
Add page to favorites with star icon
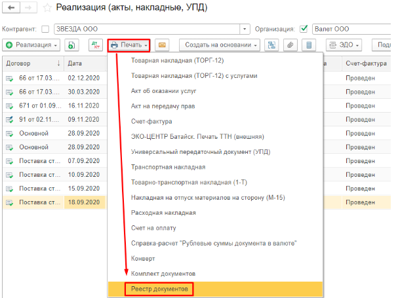click(49, 9)
